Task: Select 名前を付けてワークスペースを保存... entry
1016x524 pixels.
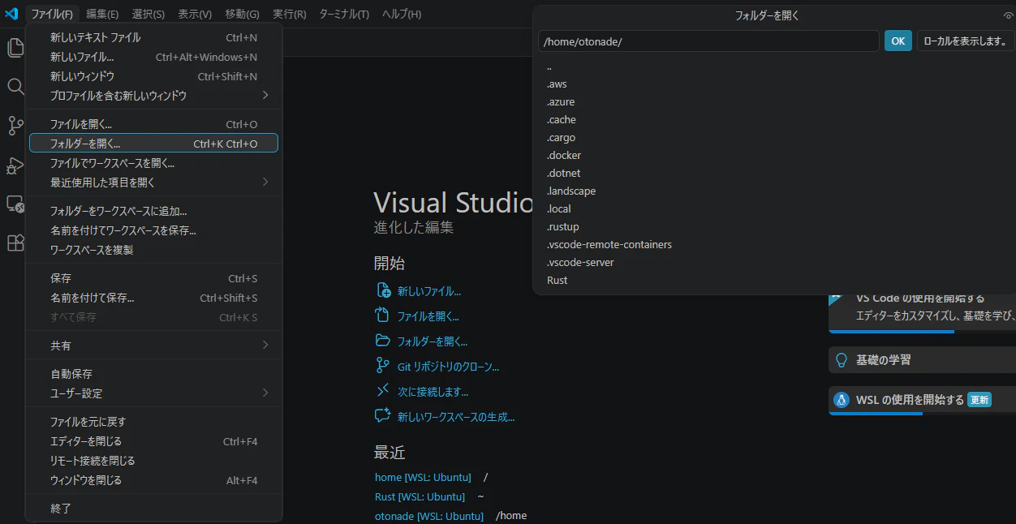Action: click(x=154, y=230)
